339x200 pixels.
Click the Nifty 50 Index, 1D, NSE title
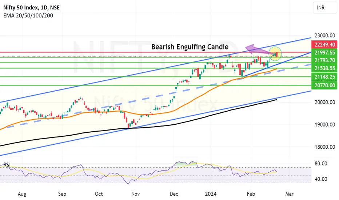tap(31, 8)
